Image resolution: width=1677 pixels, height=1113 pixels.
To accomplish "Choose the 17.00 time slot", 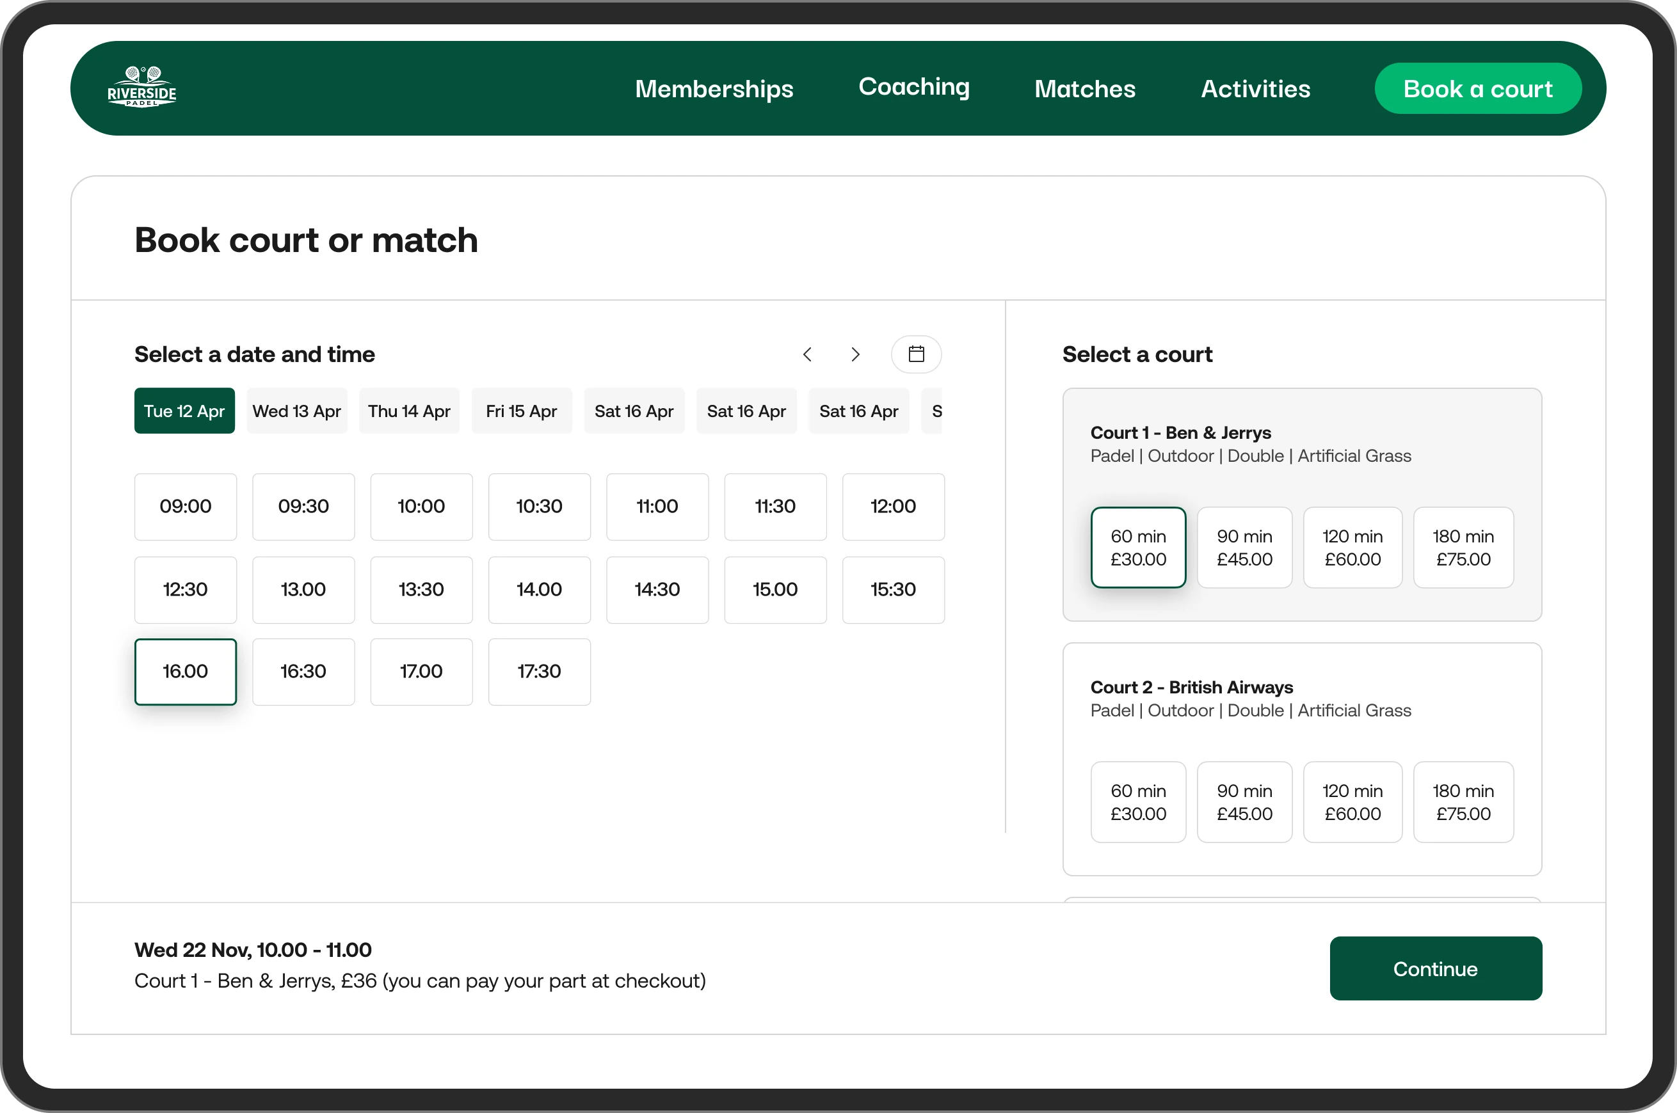I will [x=421, y=672].
